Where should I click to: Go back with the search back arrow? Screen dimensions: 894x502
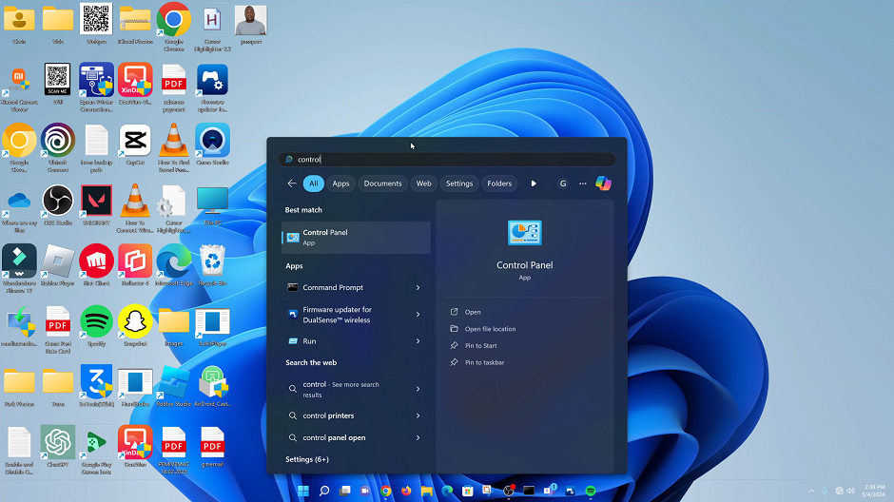click(x=292, y=183)
